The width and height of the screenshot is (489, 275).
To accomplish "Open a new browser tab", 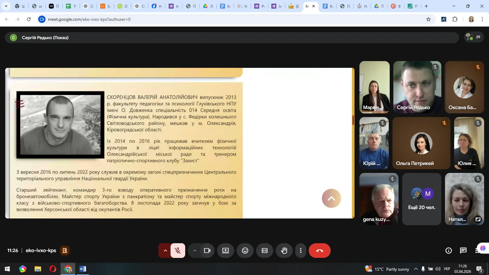I will pyautogui.click(x=426, y=6).
